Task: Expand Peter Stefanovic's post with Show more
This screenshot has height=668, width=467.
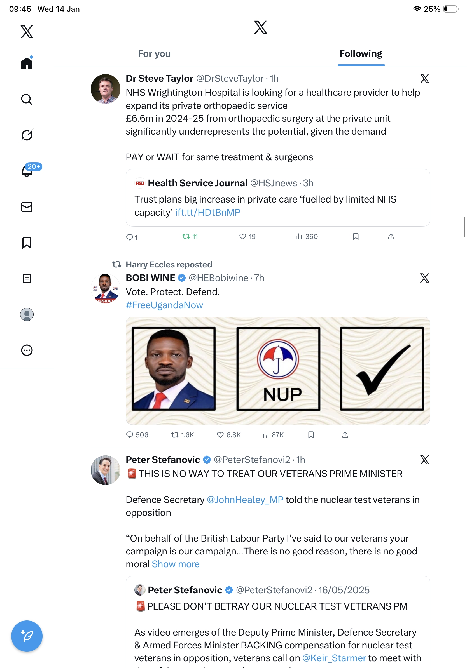Action: (x=176, y=564)
